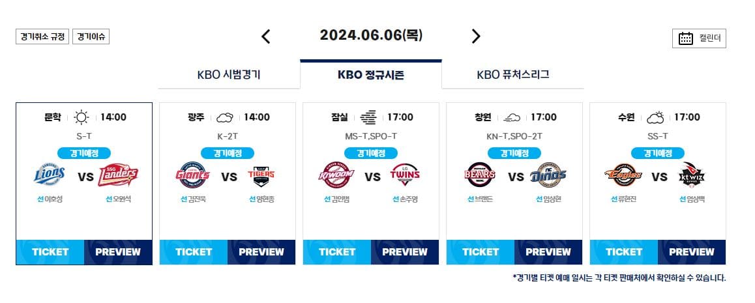Click the kt wiz logo

pos(692,175)
